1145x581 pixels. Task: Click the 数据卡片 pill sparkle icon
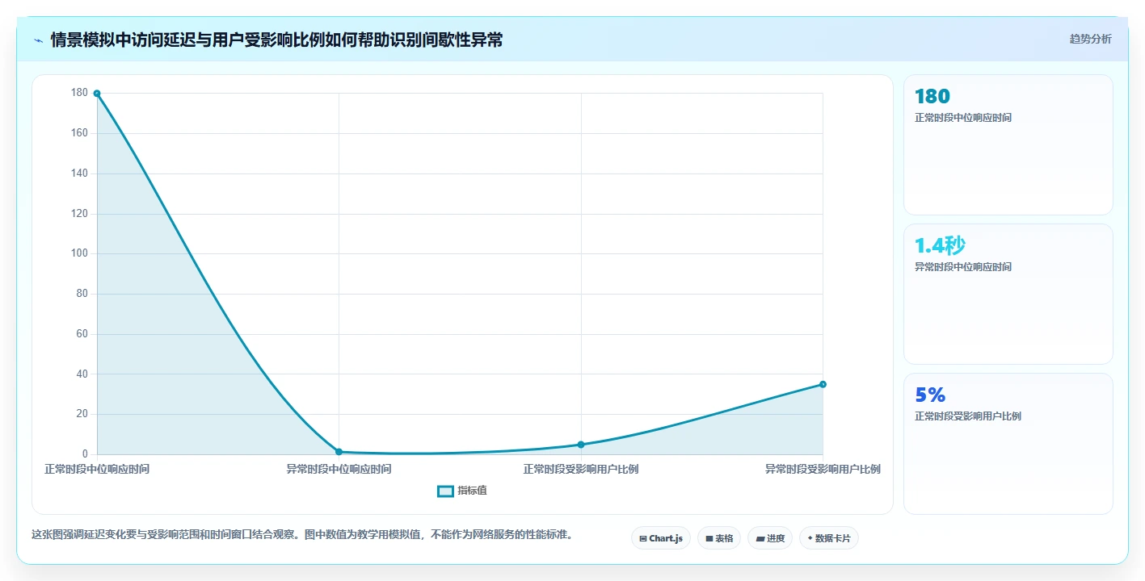tap(810, 538)
